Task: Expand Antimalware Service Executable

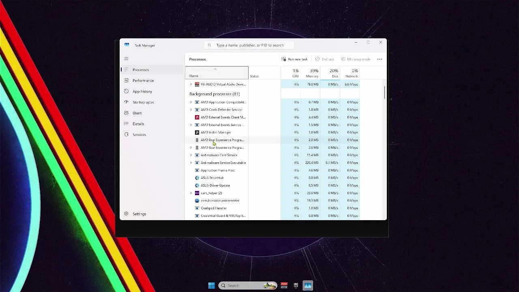Action: (191, 163)
